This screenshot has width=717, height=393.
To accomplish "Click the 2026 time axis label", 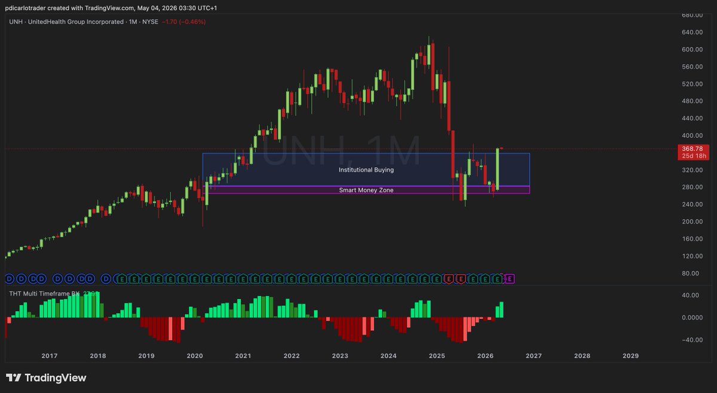I will pos(485,355).
